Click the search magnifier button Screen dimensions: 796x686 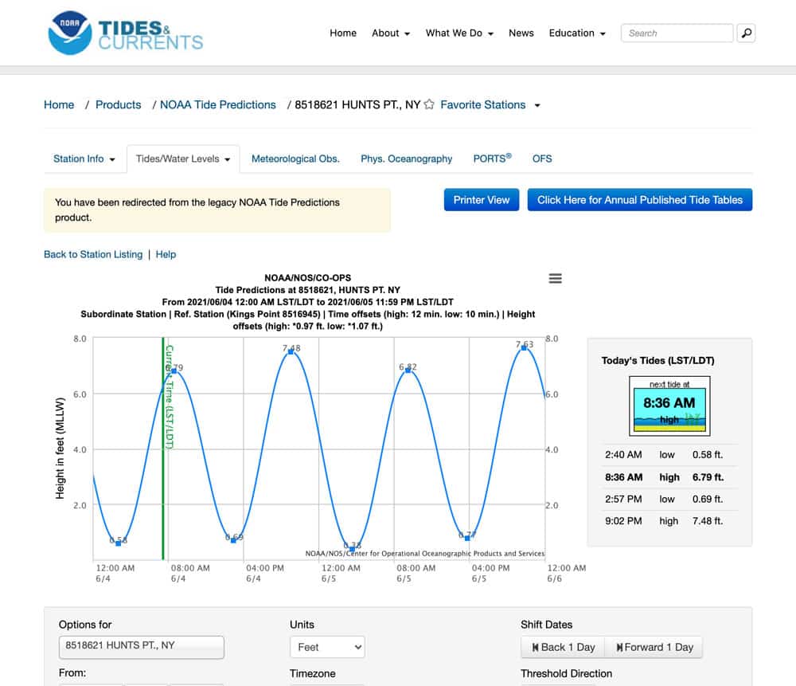747,33
